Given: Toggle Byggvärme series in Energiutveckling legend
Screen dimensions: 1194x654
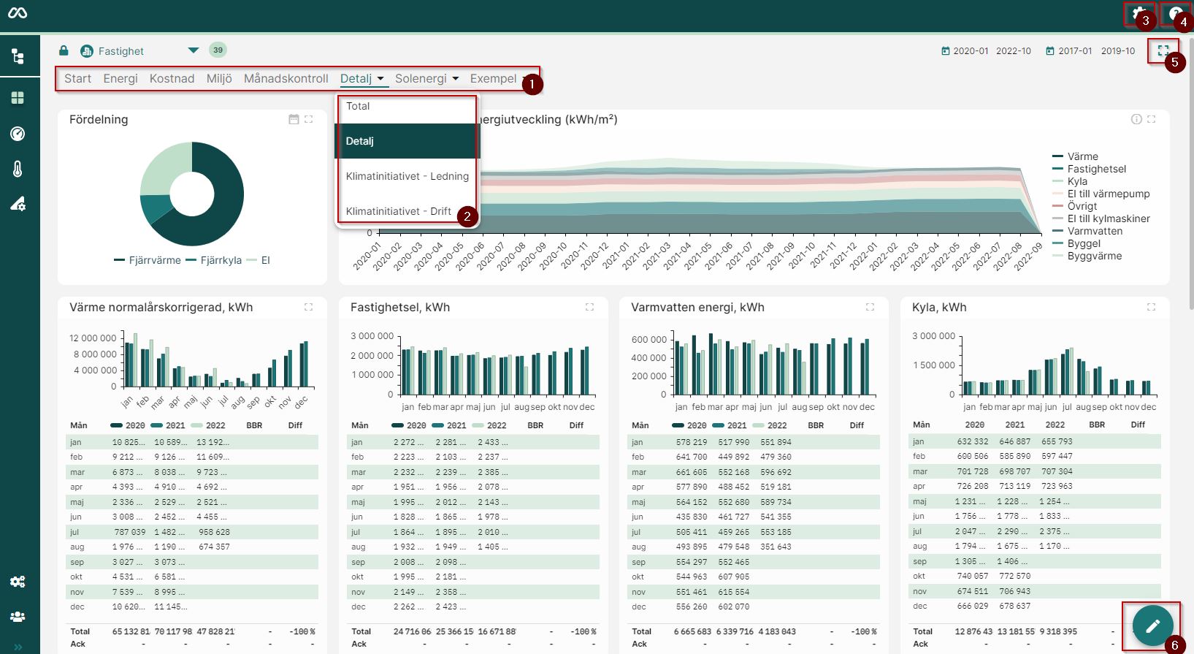Looking at the screenshot, I should click(x=1087, y=256).
